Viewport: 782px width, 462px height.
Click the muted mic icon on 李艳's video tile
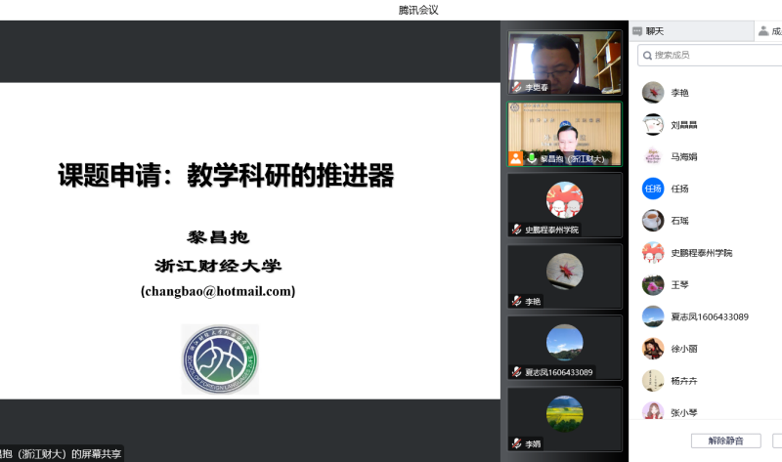pos(516,301)
